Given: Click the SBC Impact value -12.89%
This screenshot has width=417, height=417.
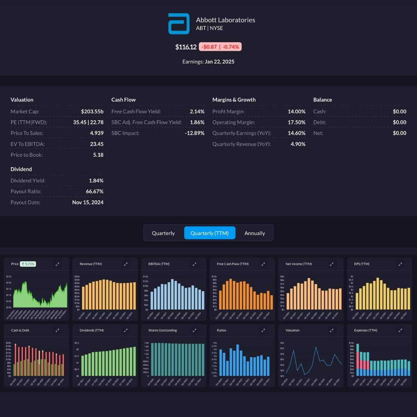Looking at the screenshot, I should pyautogui.click(x=195, y=133).
